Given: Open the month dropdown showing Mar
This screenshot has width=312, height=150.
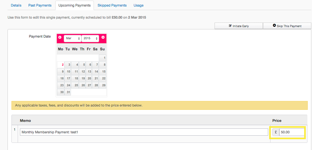Looking at the screenshot, I should [x=72, y=39].
